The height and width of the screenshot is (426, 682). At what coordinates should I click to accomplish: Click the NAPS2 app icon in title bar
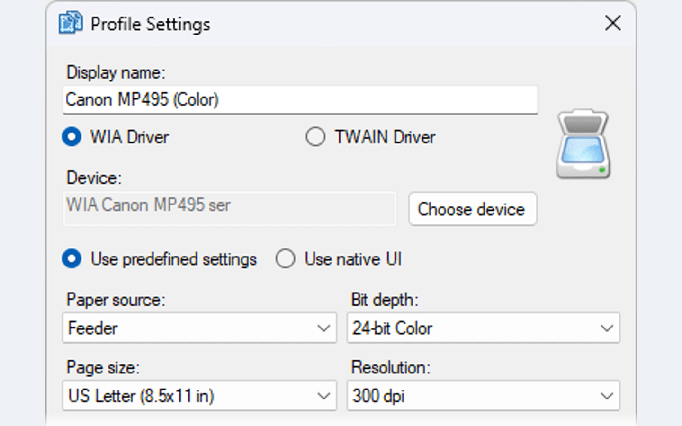click(71, 23)
